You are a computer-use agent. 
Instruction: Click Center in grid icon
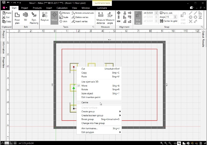click(162, 21)
